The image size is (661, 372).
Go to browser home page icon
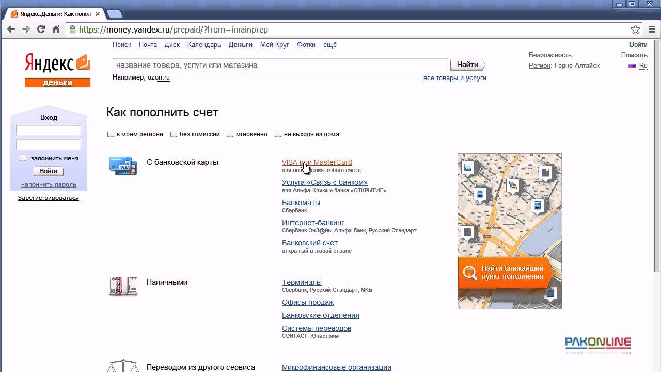pyautogui.click(x=56, y=29)
